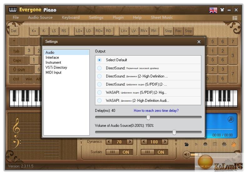Select DirectSound (2- High Definition ... radio

pyautogui.click(x=99, y=76)
